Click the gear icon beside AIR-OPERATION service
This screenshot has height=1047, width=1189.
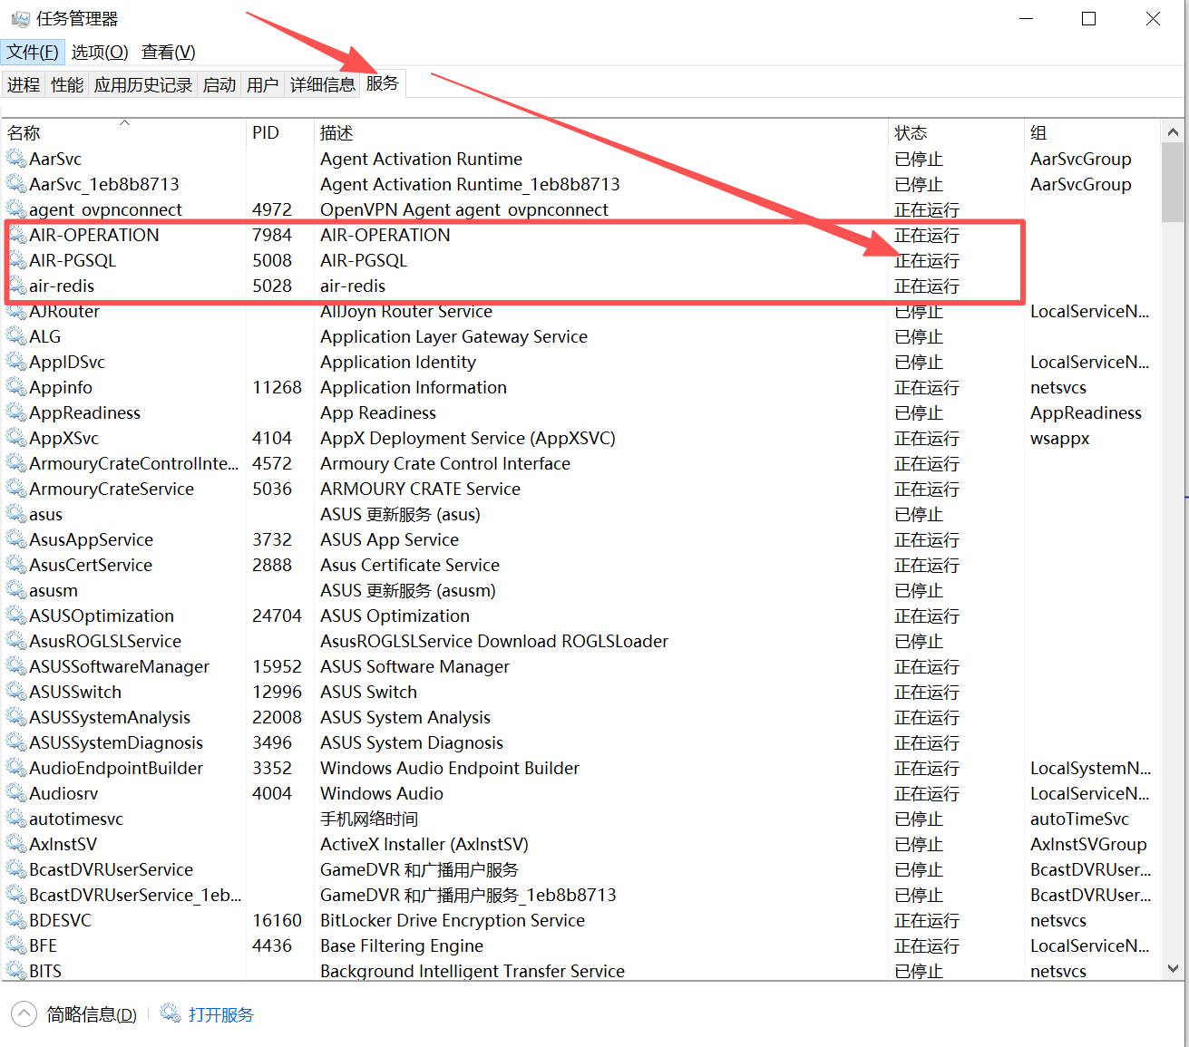pos(16,235)
